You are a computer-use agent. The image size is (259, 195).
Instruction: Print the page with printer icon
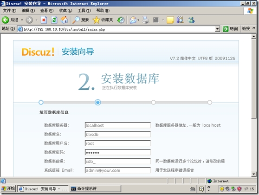(x=146, y=20)
